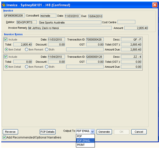Screen dimensions: 159x149
Task: Click Transaction ID field Q000000128
Action: tap(95, 57)
